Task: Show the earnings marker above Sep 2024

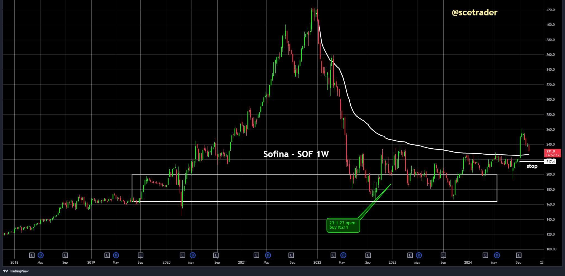Action: (519, 255)
